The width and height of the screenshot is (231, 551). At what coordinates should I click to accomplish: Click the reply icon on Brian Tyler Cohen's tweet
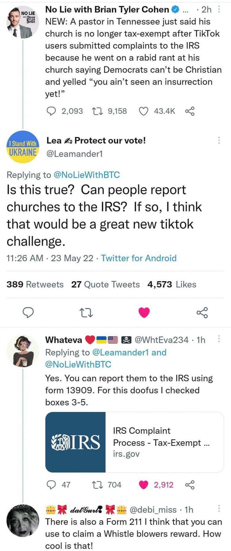(52, 111)
